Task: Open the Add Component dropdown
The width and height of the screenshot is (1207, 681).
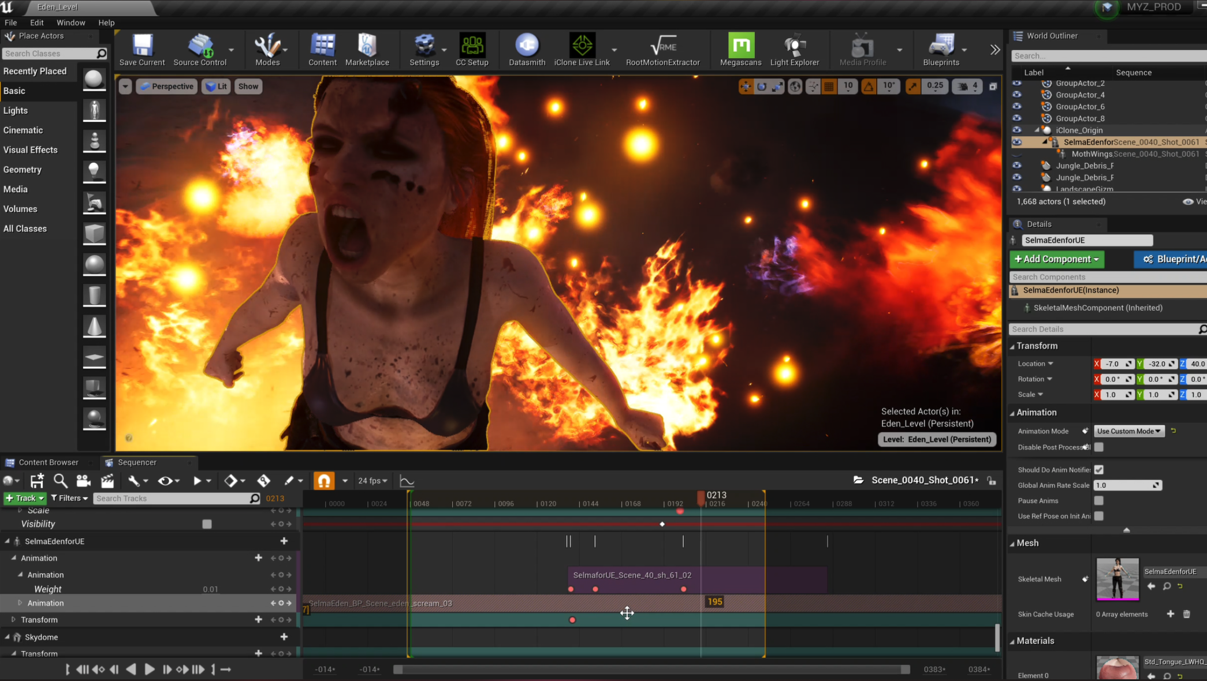Action: coord(1057,259)
